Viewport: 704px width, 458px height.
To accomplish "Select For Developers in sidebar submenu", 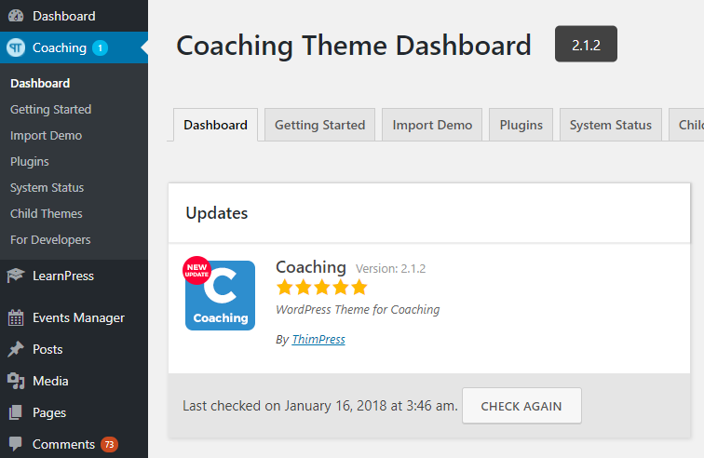I will tap(50, 240).
